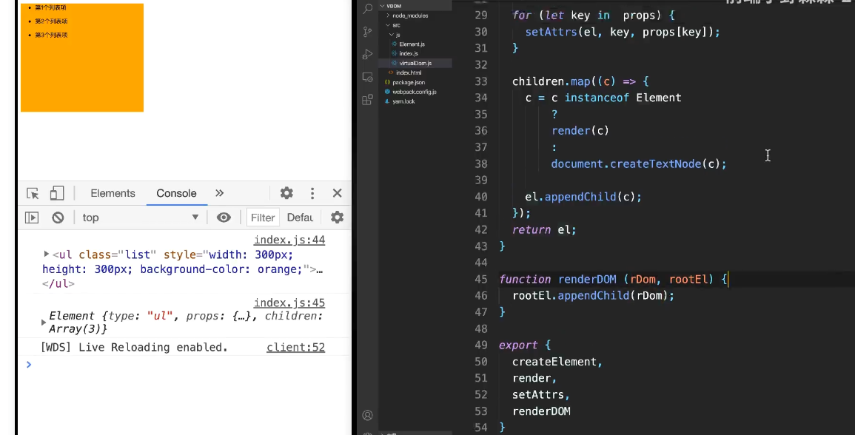Activate DevTools inspect element picker
This screenshot has height=435, width=855.
pyautogui.click(x=33, y=194)
